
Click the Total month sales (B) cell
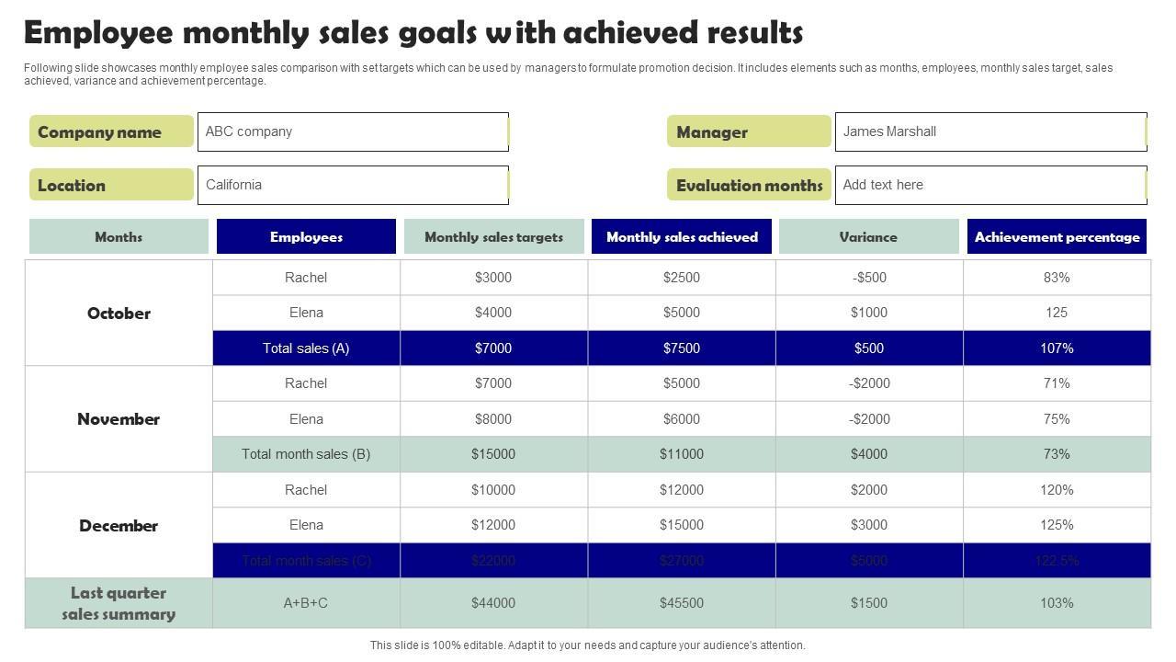click(x=306, y=454)
